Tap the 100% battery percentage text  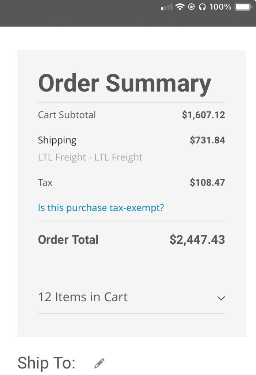point(220,7)
